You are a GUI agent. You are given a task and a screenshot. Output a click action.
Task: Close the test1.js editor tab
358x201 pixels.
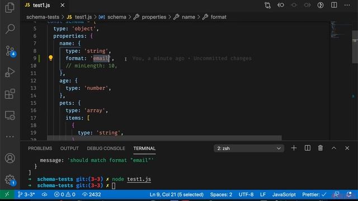(62, 5)
